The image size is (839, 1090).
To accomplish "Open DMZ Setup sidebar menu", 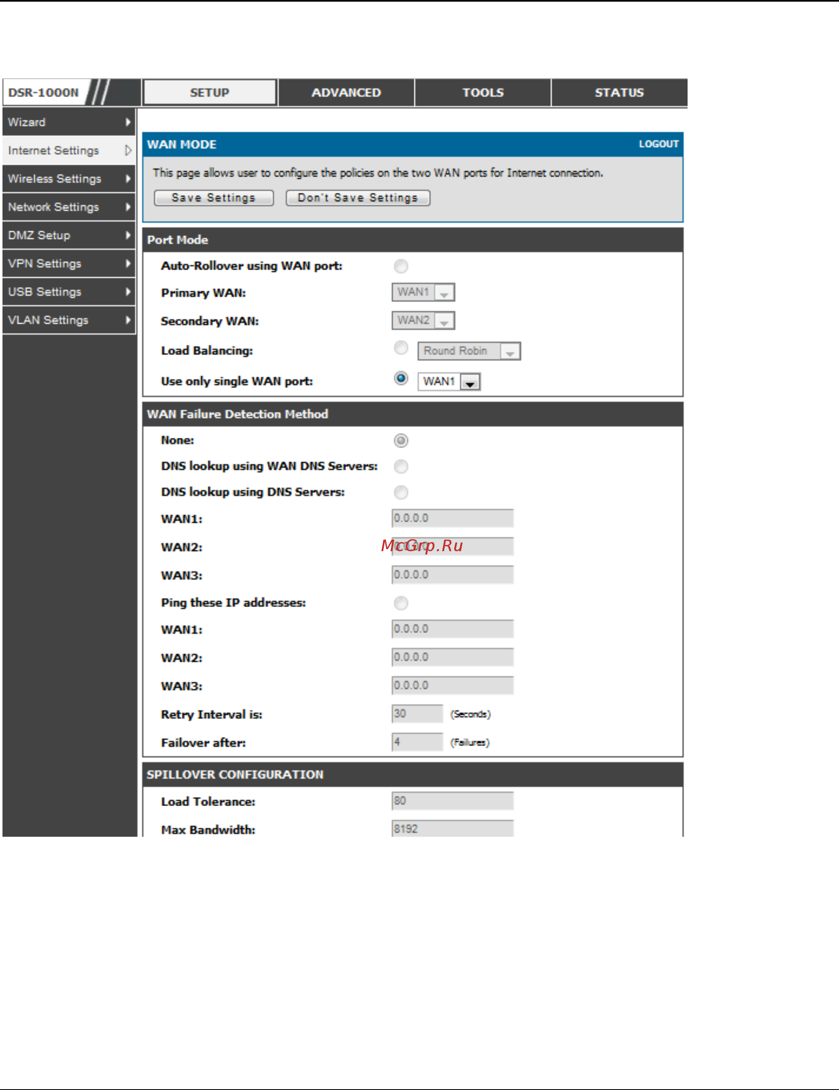I will 69,235.
